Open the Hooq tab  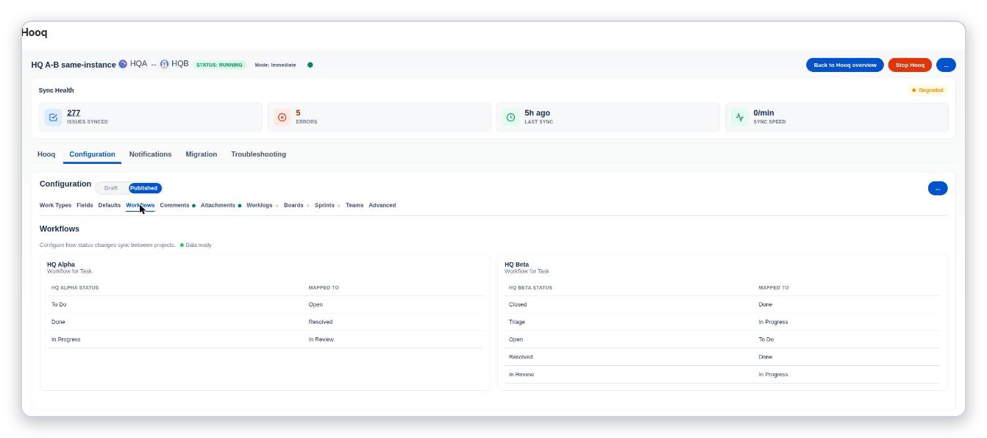click(46, 154)
